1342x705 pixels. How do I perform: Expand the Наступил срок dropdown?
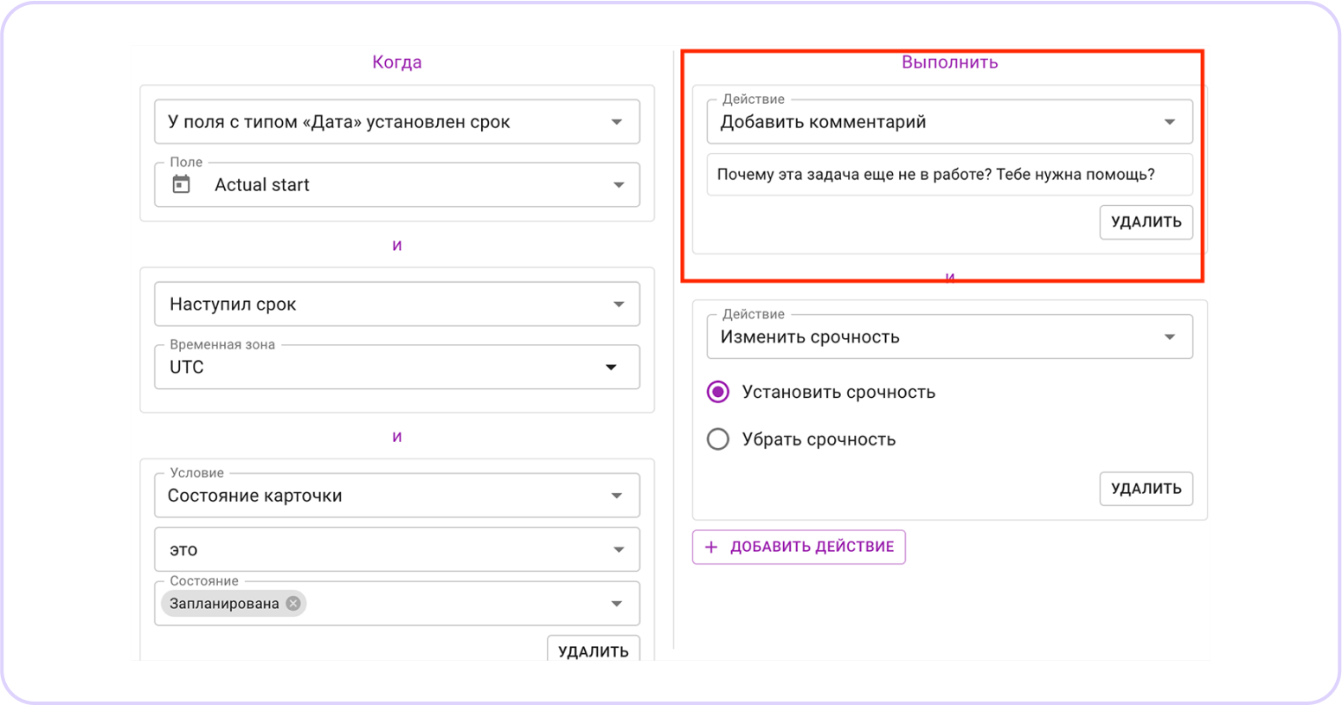coord(397,304)
